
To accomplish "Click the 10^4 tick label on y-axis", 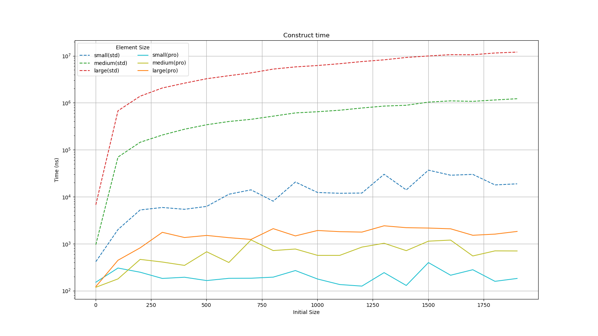I will tap(66, 197).
